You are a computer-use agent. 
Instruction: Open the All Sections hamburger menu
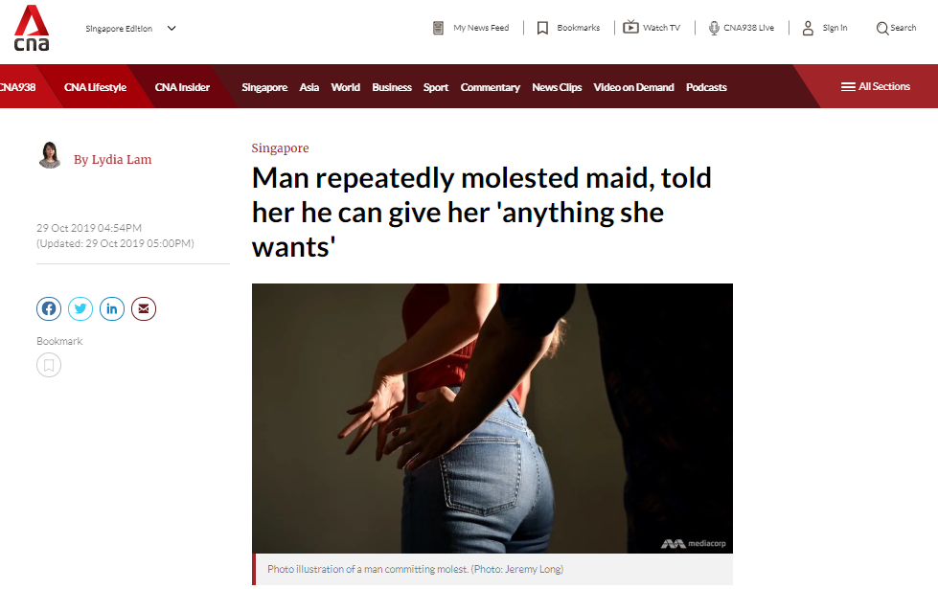(x=875, y=87)
